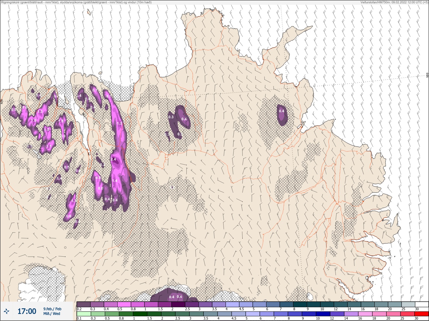The width and height of the screenshot is (429, 321).
Task: Click the "1.1" precipitation value on the map
Action: click(49, 146)
